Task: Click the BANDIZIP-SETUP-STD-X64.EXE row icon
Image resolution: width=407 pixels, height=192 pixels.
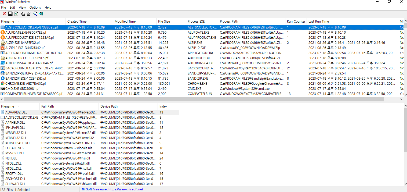Action: coord(3,73)
